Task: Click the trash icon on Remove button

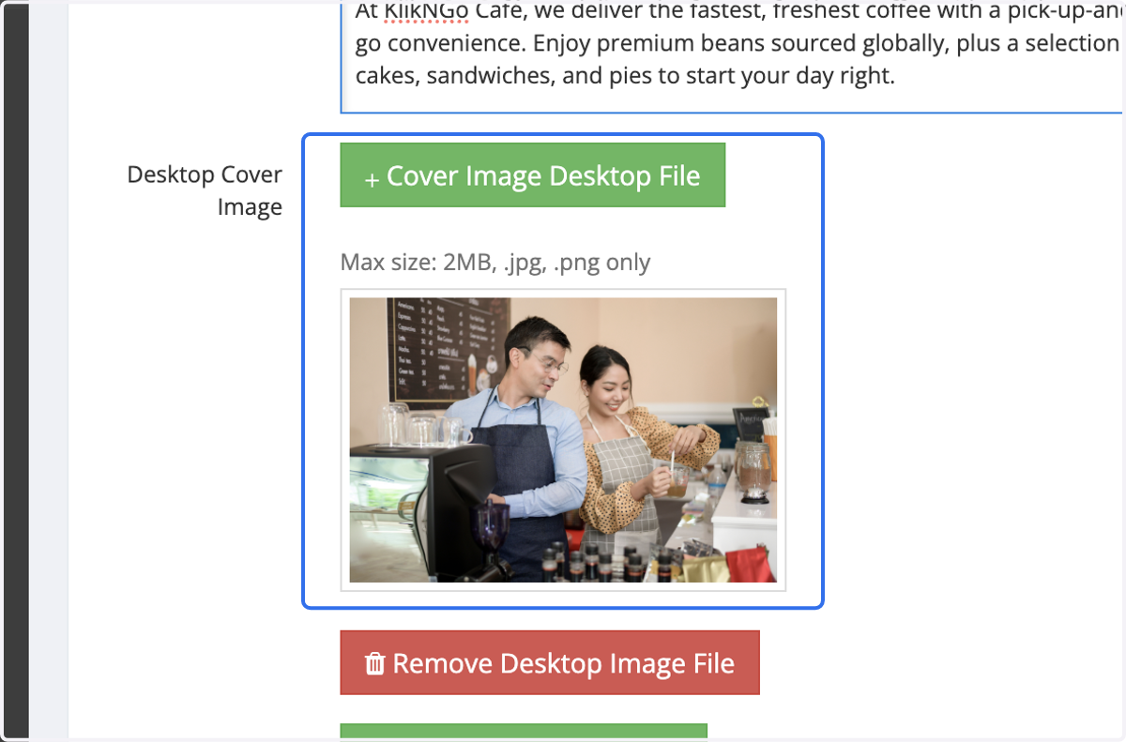Action: tap(374, 663)
